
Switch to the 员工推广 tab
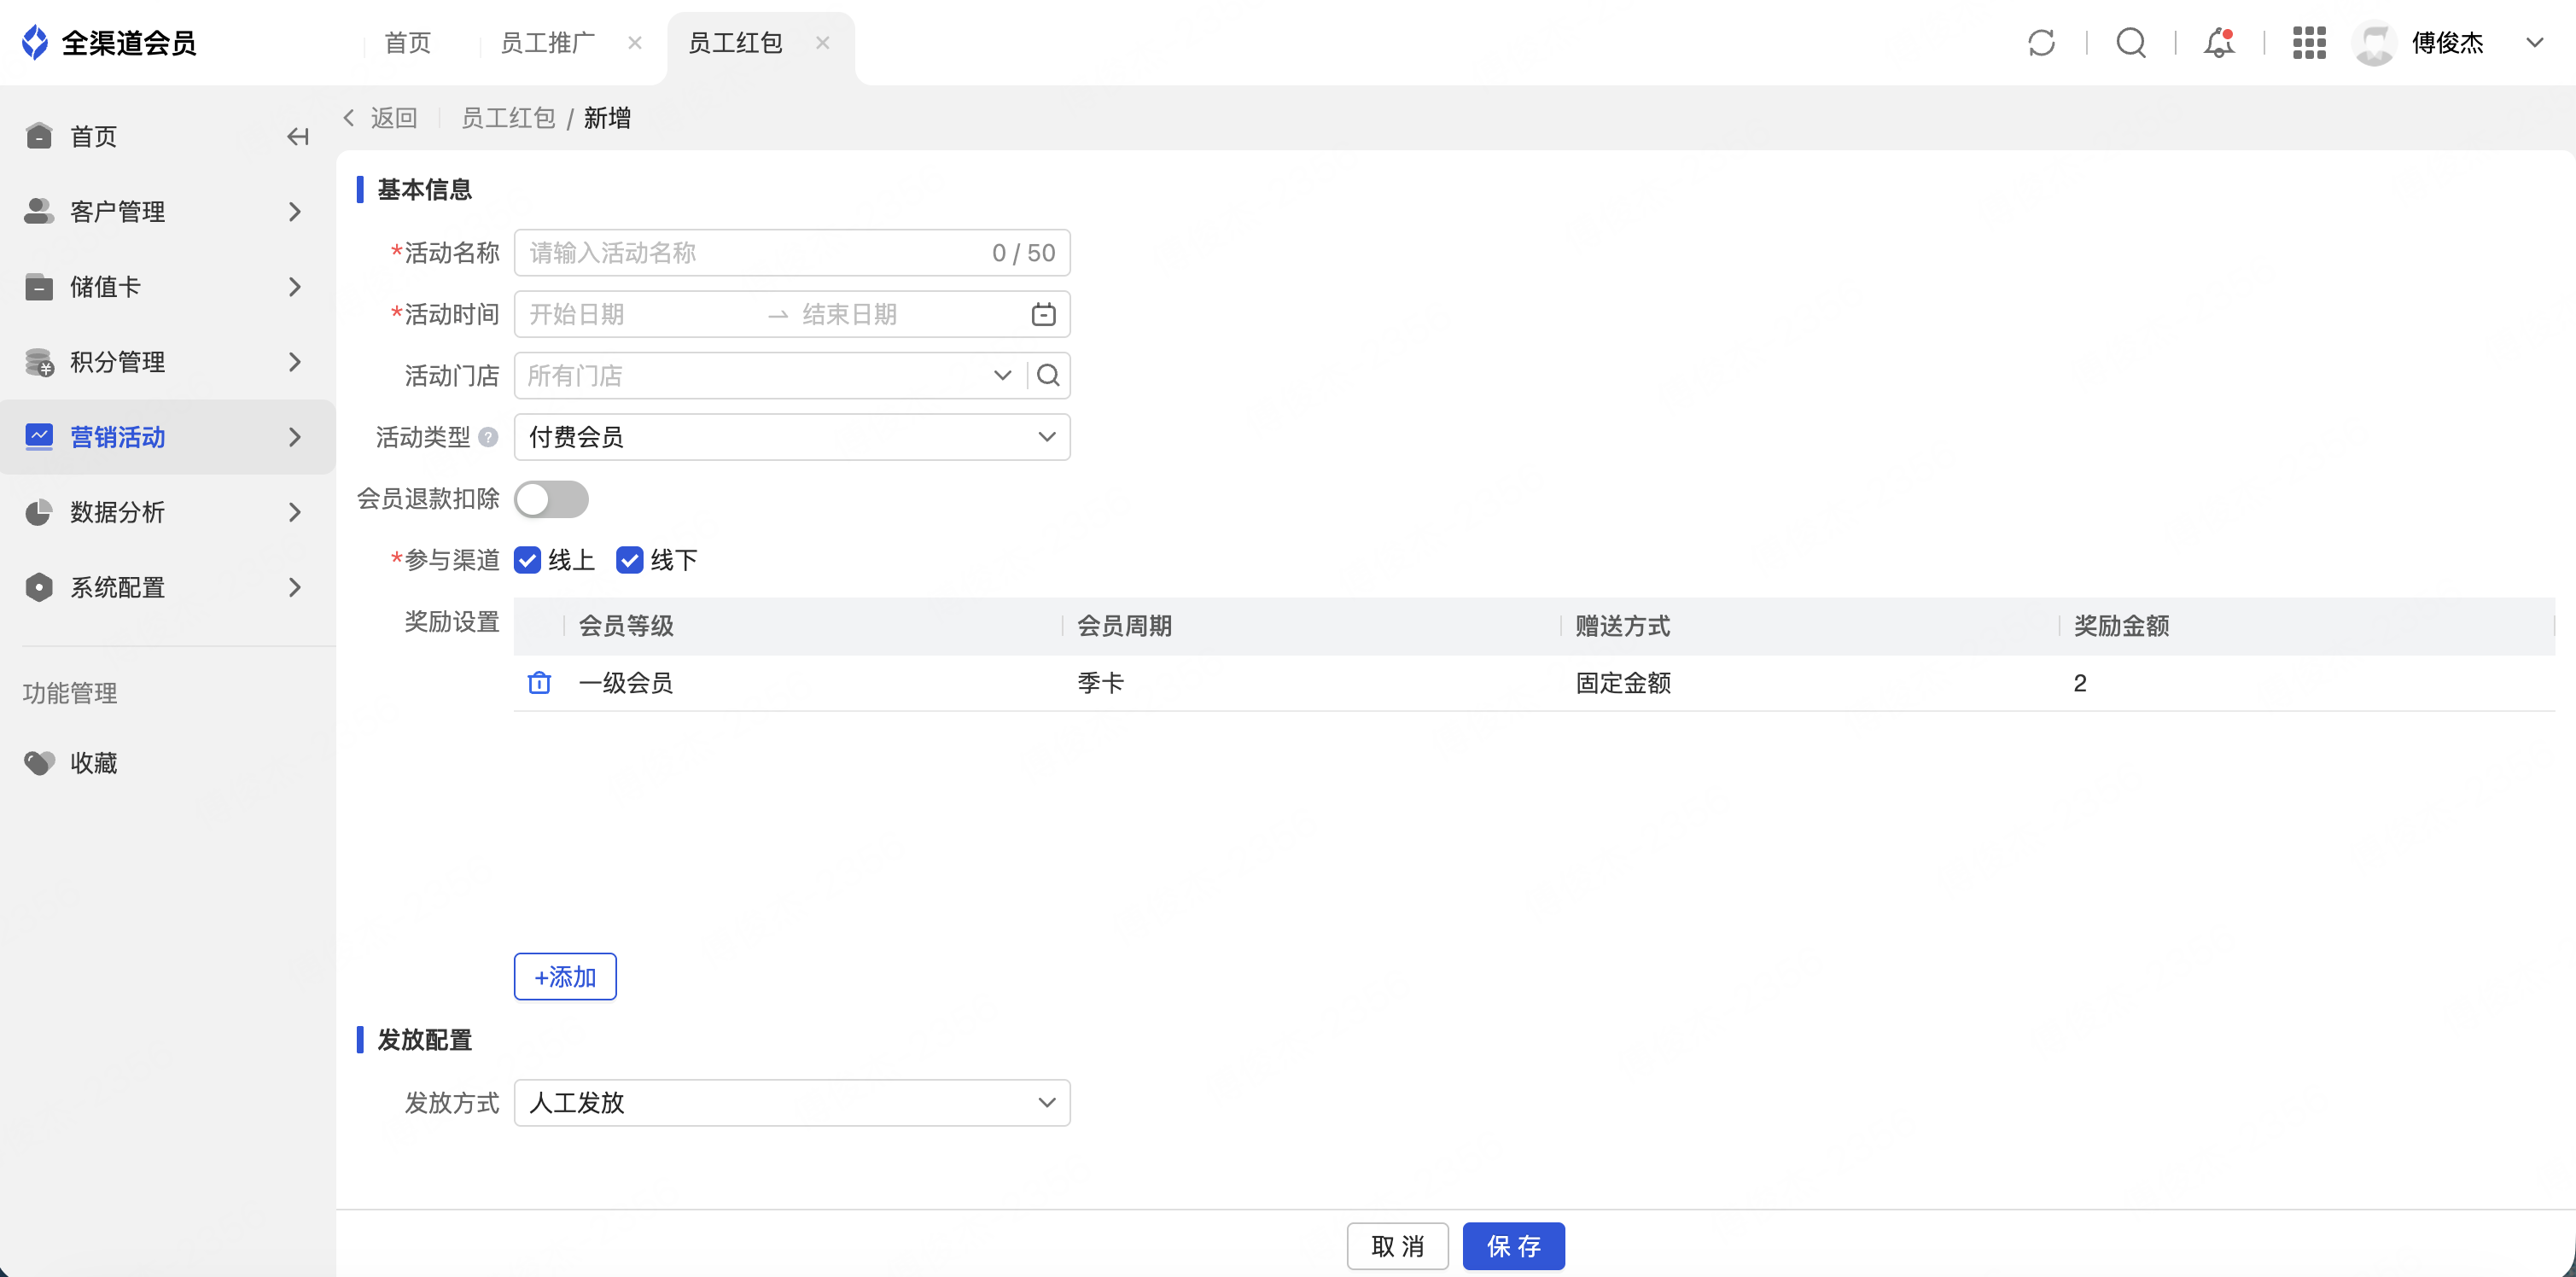[547, 43]
